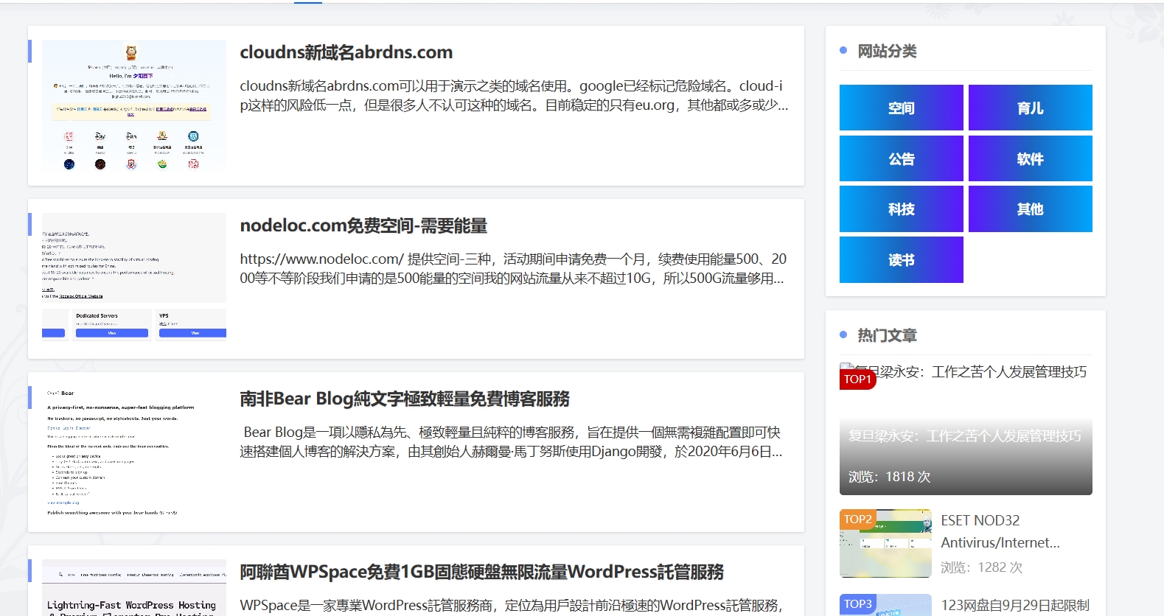Select the 软件 category button
1164x616 pixels.
click(x=1030, y=158)
